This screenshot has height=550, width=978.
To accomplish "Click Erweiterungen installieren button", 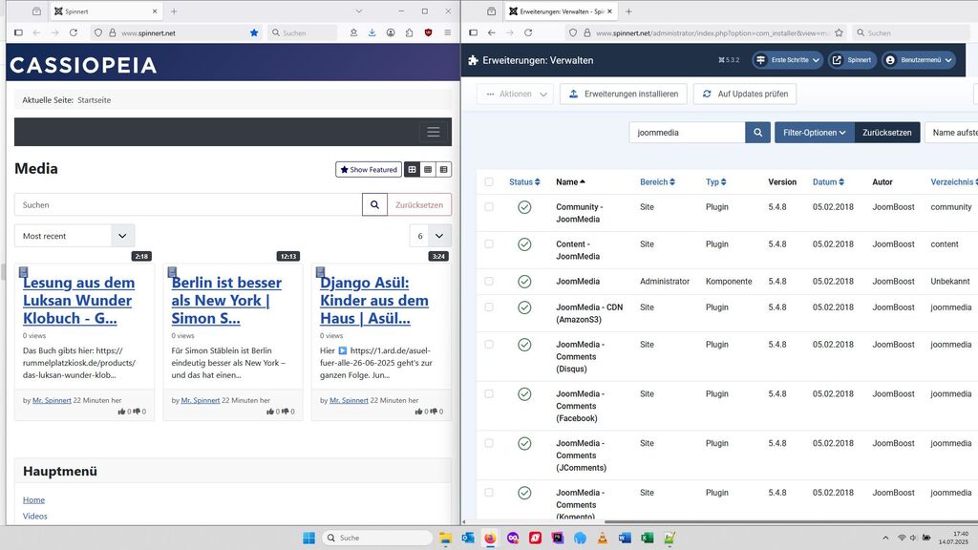I will (x=623, y=94).
